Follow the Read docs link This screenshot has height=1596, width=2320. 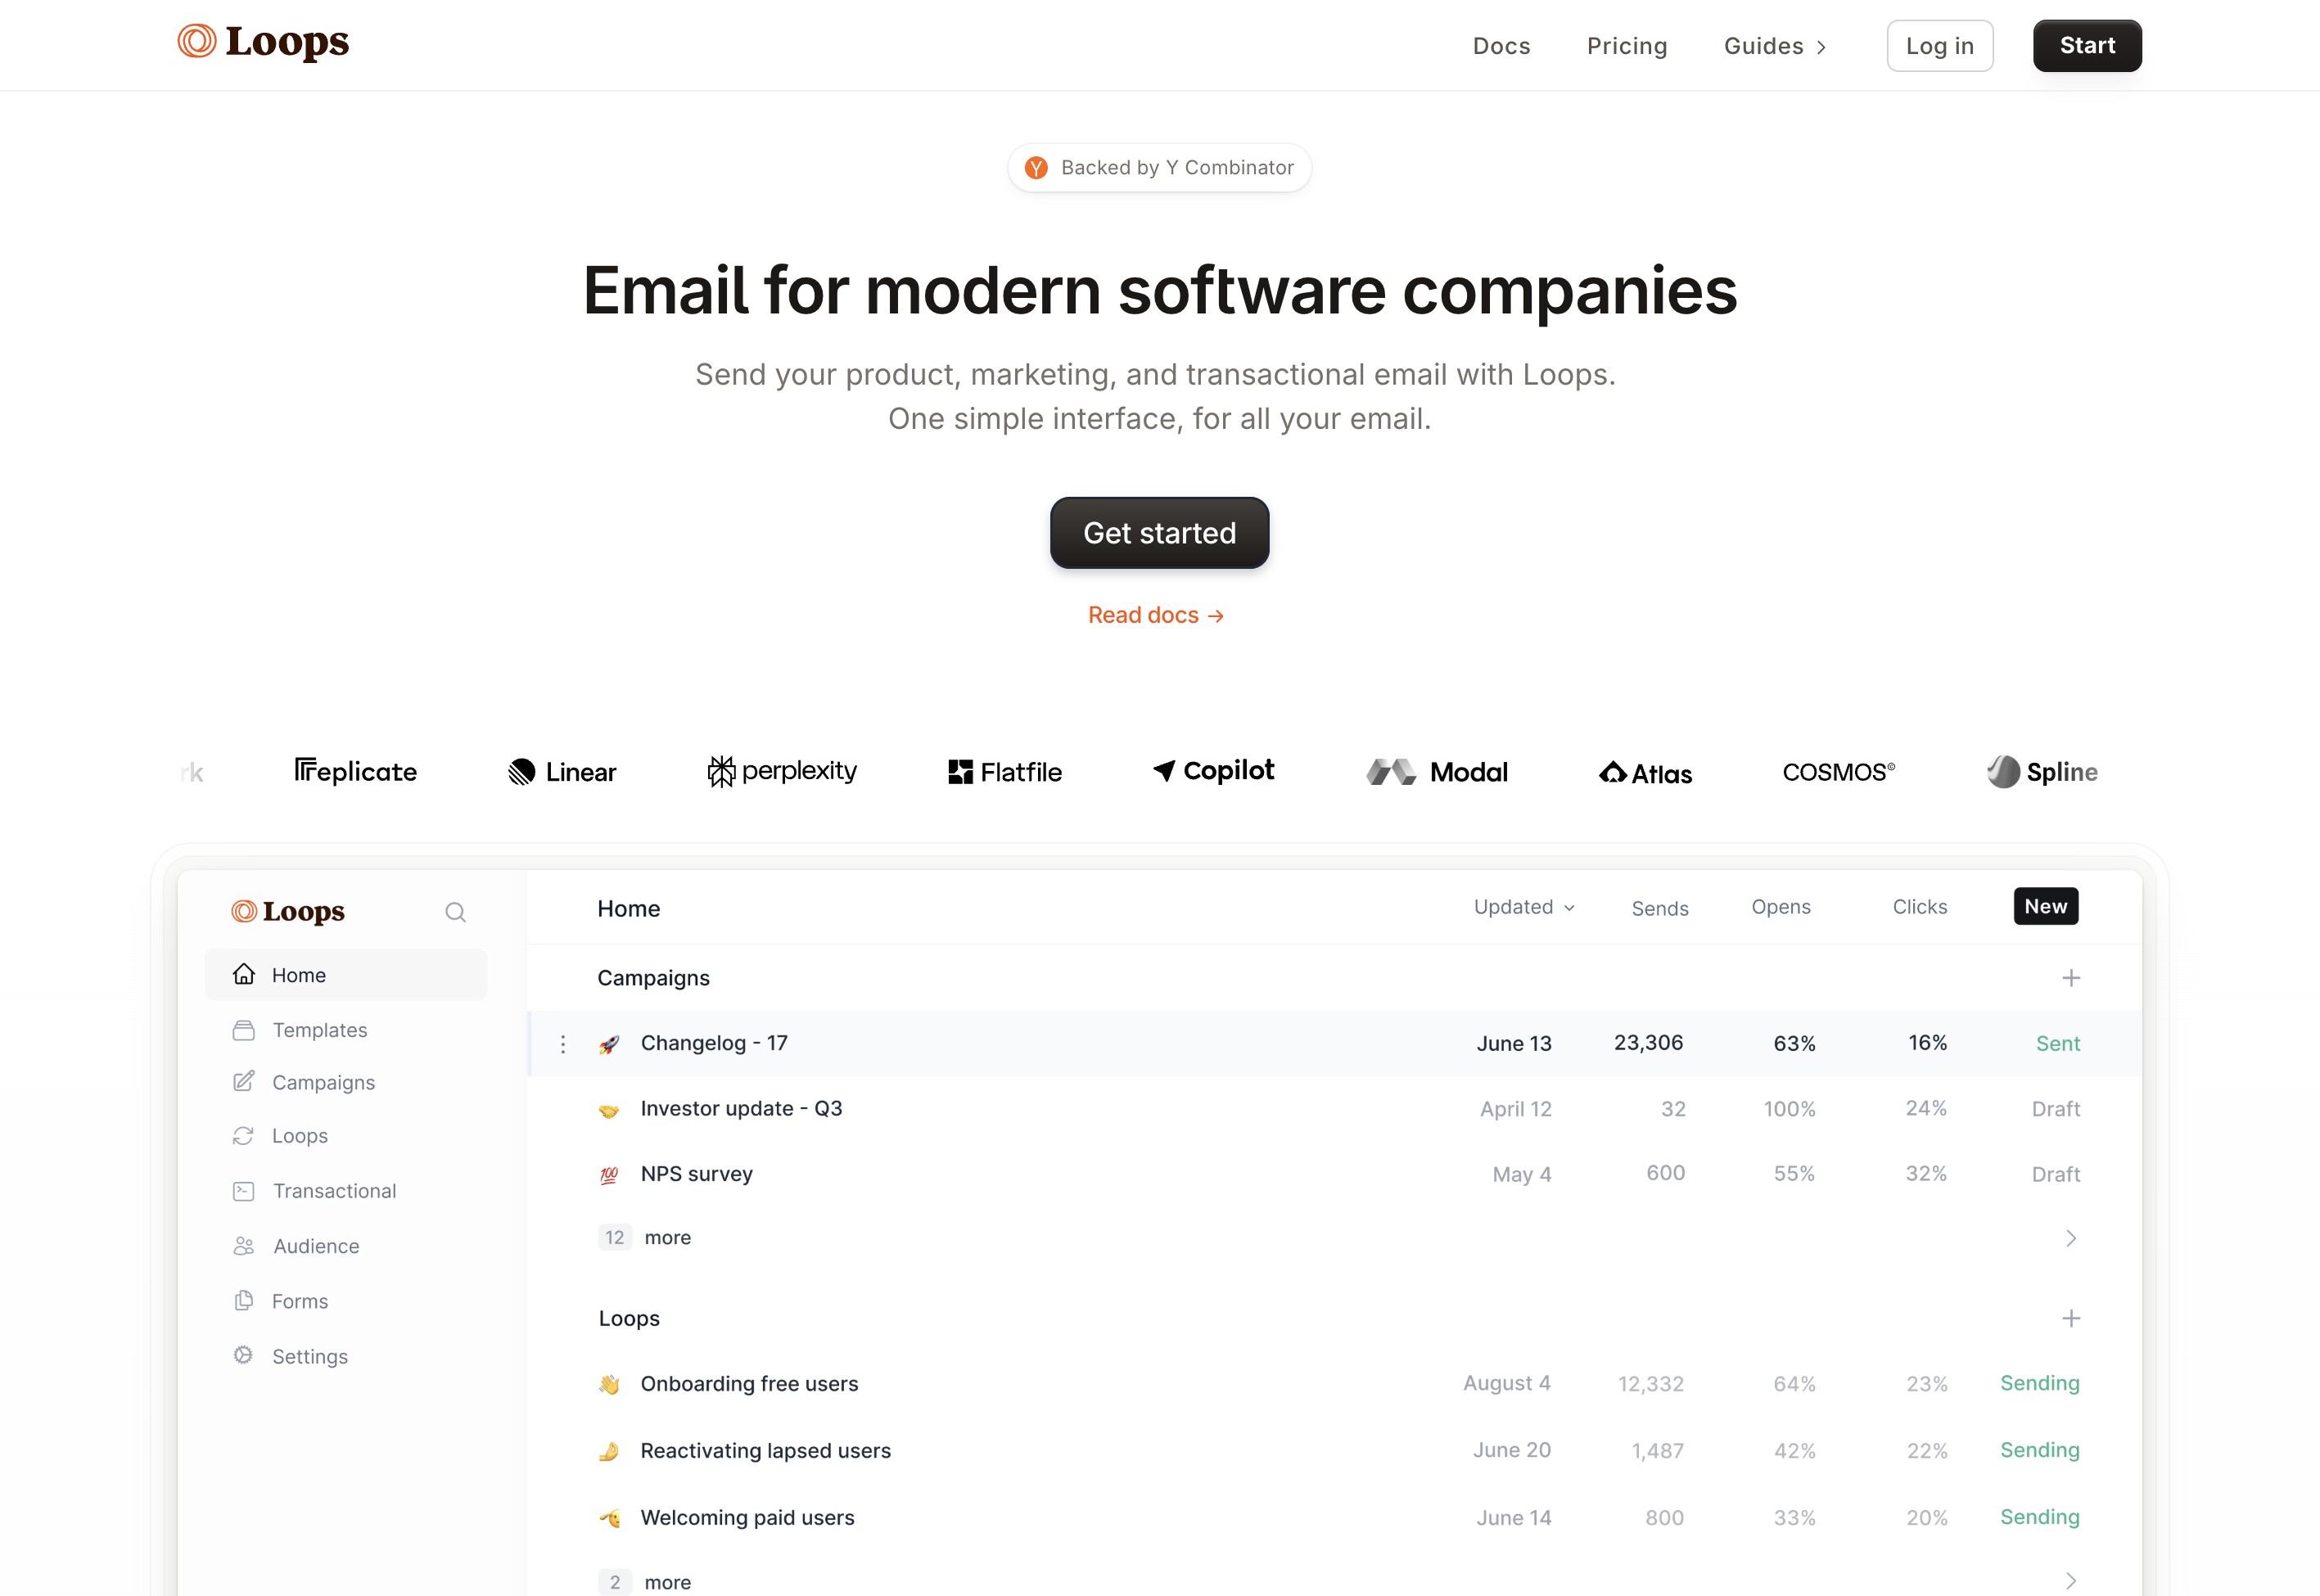point(1155,615)
